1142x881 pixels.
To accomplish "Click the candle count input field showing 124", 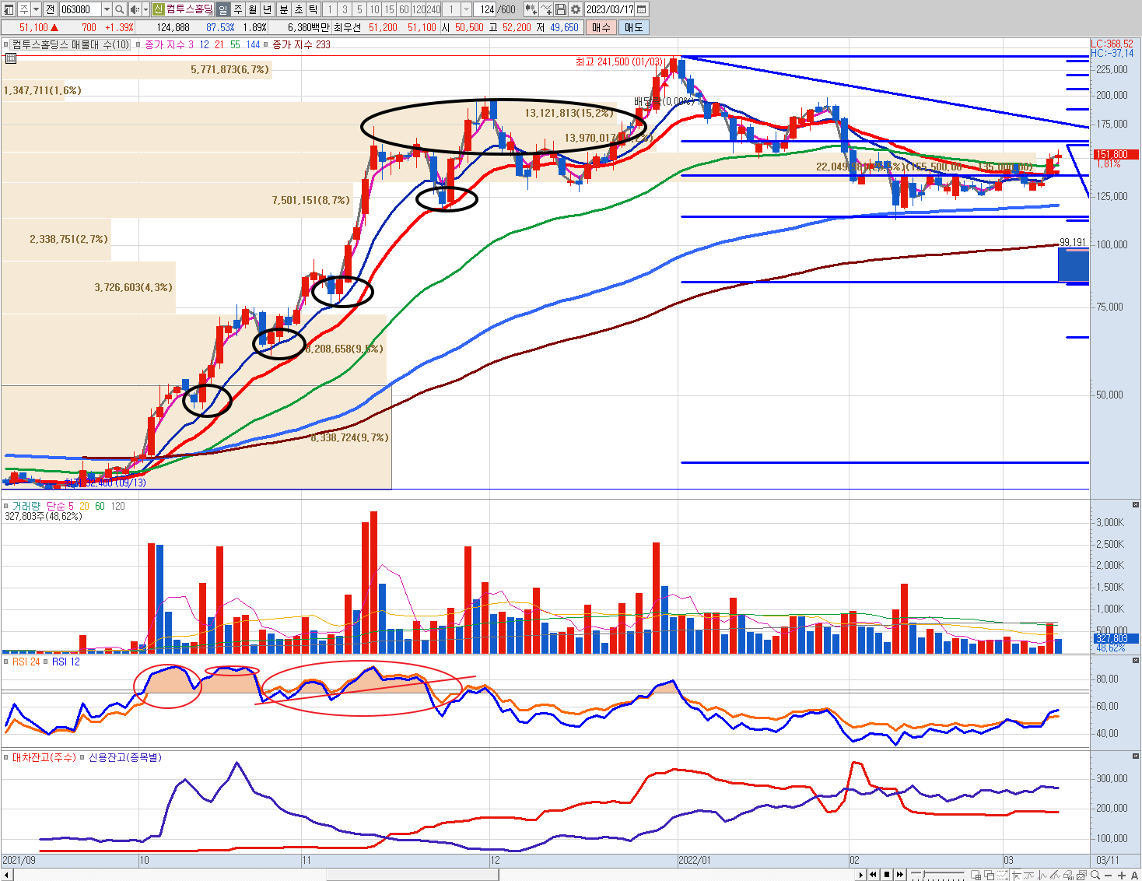I will 487,9.
